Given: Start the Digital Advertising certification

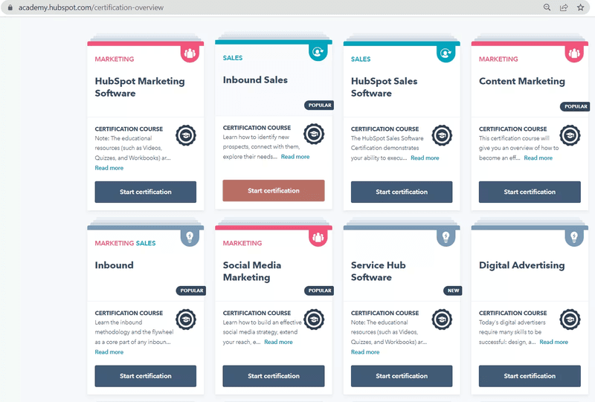Looking at the screenshot, I should [x=530, y=376].
